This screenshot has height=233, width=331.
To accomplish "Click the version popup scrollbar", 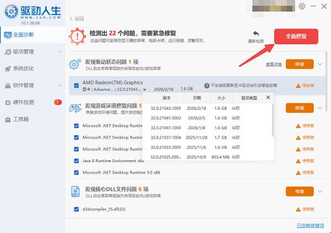I will point(273,120).
